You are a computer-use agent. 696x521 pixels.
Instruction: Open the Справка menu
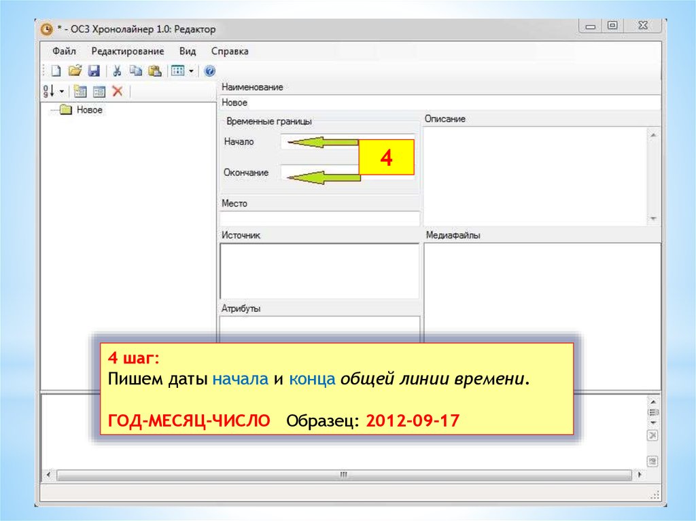pos(230,51)
